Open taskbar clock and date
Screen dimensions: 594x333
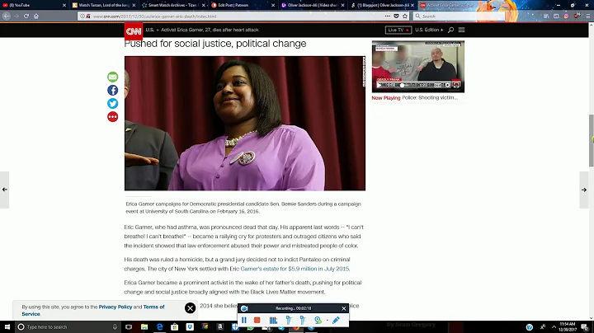567,327
